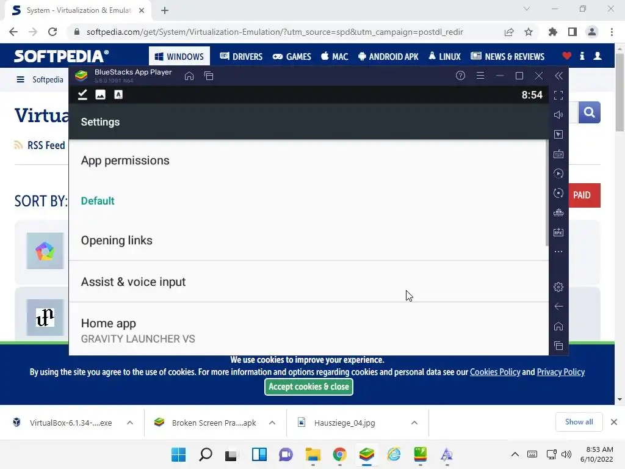Select LINUX tab on Softpedia
The height and width of the screenshot is (469, 625).
[x=444, y=56]
